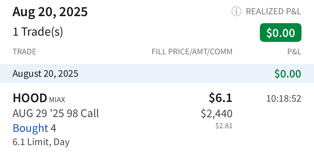Click the blue Bought action text

[x=30, y=128]
